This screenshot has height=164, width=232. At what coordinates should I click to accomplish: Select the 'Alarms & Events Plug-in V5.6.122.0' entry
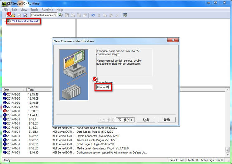(97, 140)
